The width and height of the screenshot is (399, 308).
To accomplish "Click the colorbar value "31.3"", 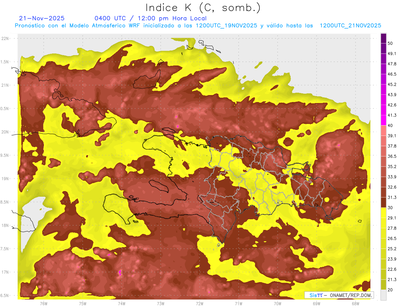I will (x=392, y=197).
